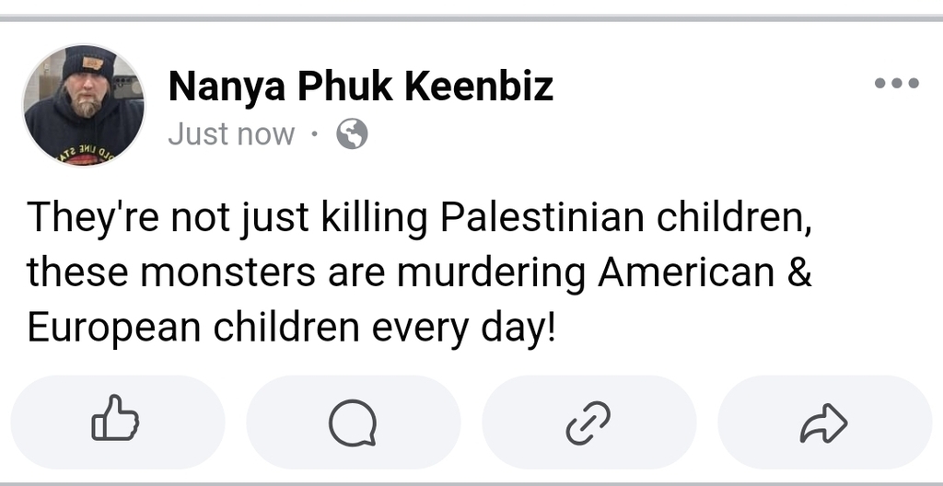Screen dimensions: 943x486
Task: Click the dot separator beside the timestamp
Action: [314, 135]
